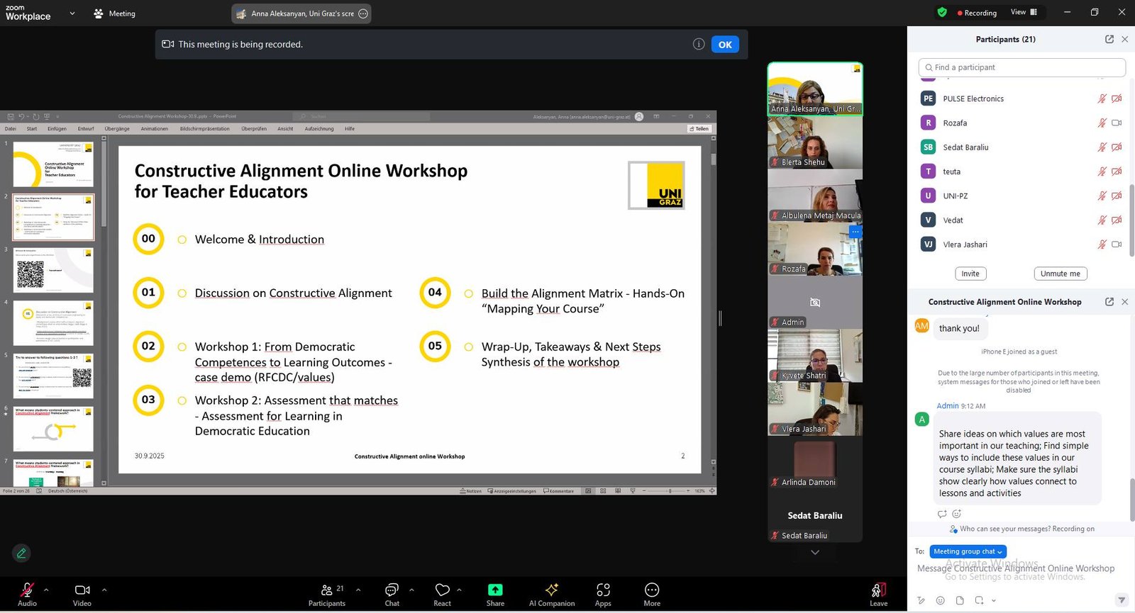Open the React emoji icon
This screenshot has height=613, width=1135.
click(442, 590)
